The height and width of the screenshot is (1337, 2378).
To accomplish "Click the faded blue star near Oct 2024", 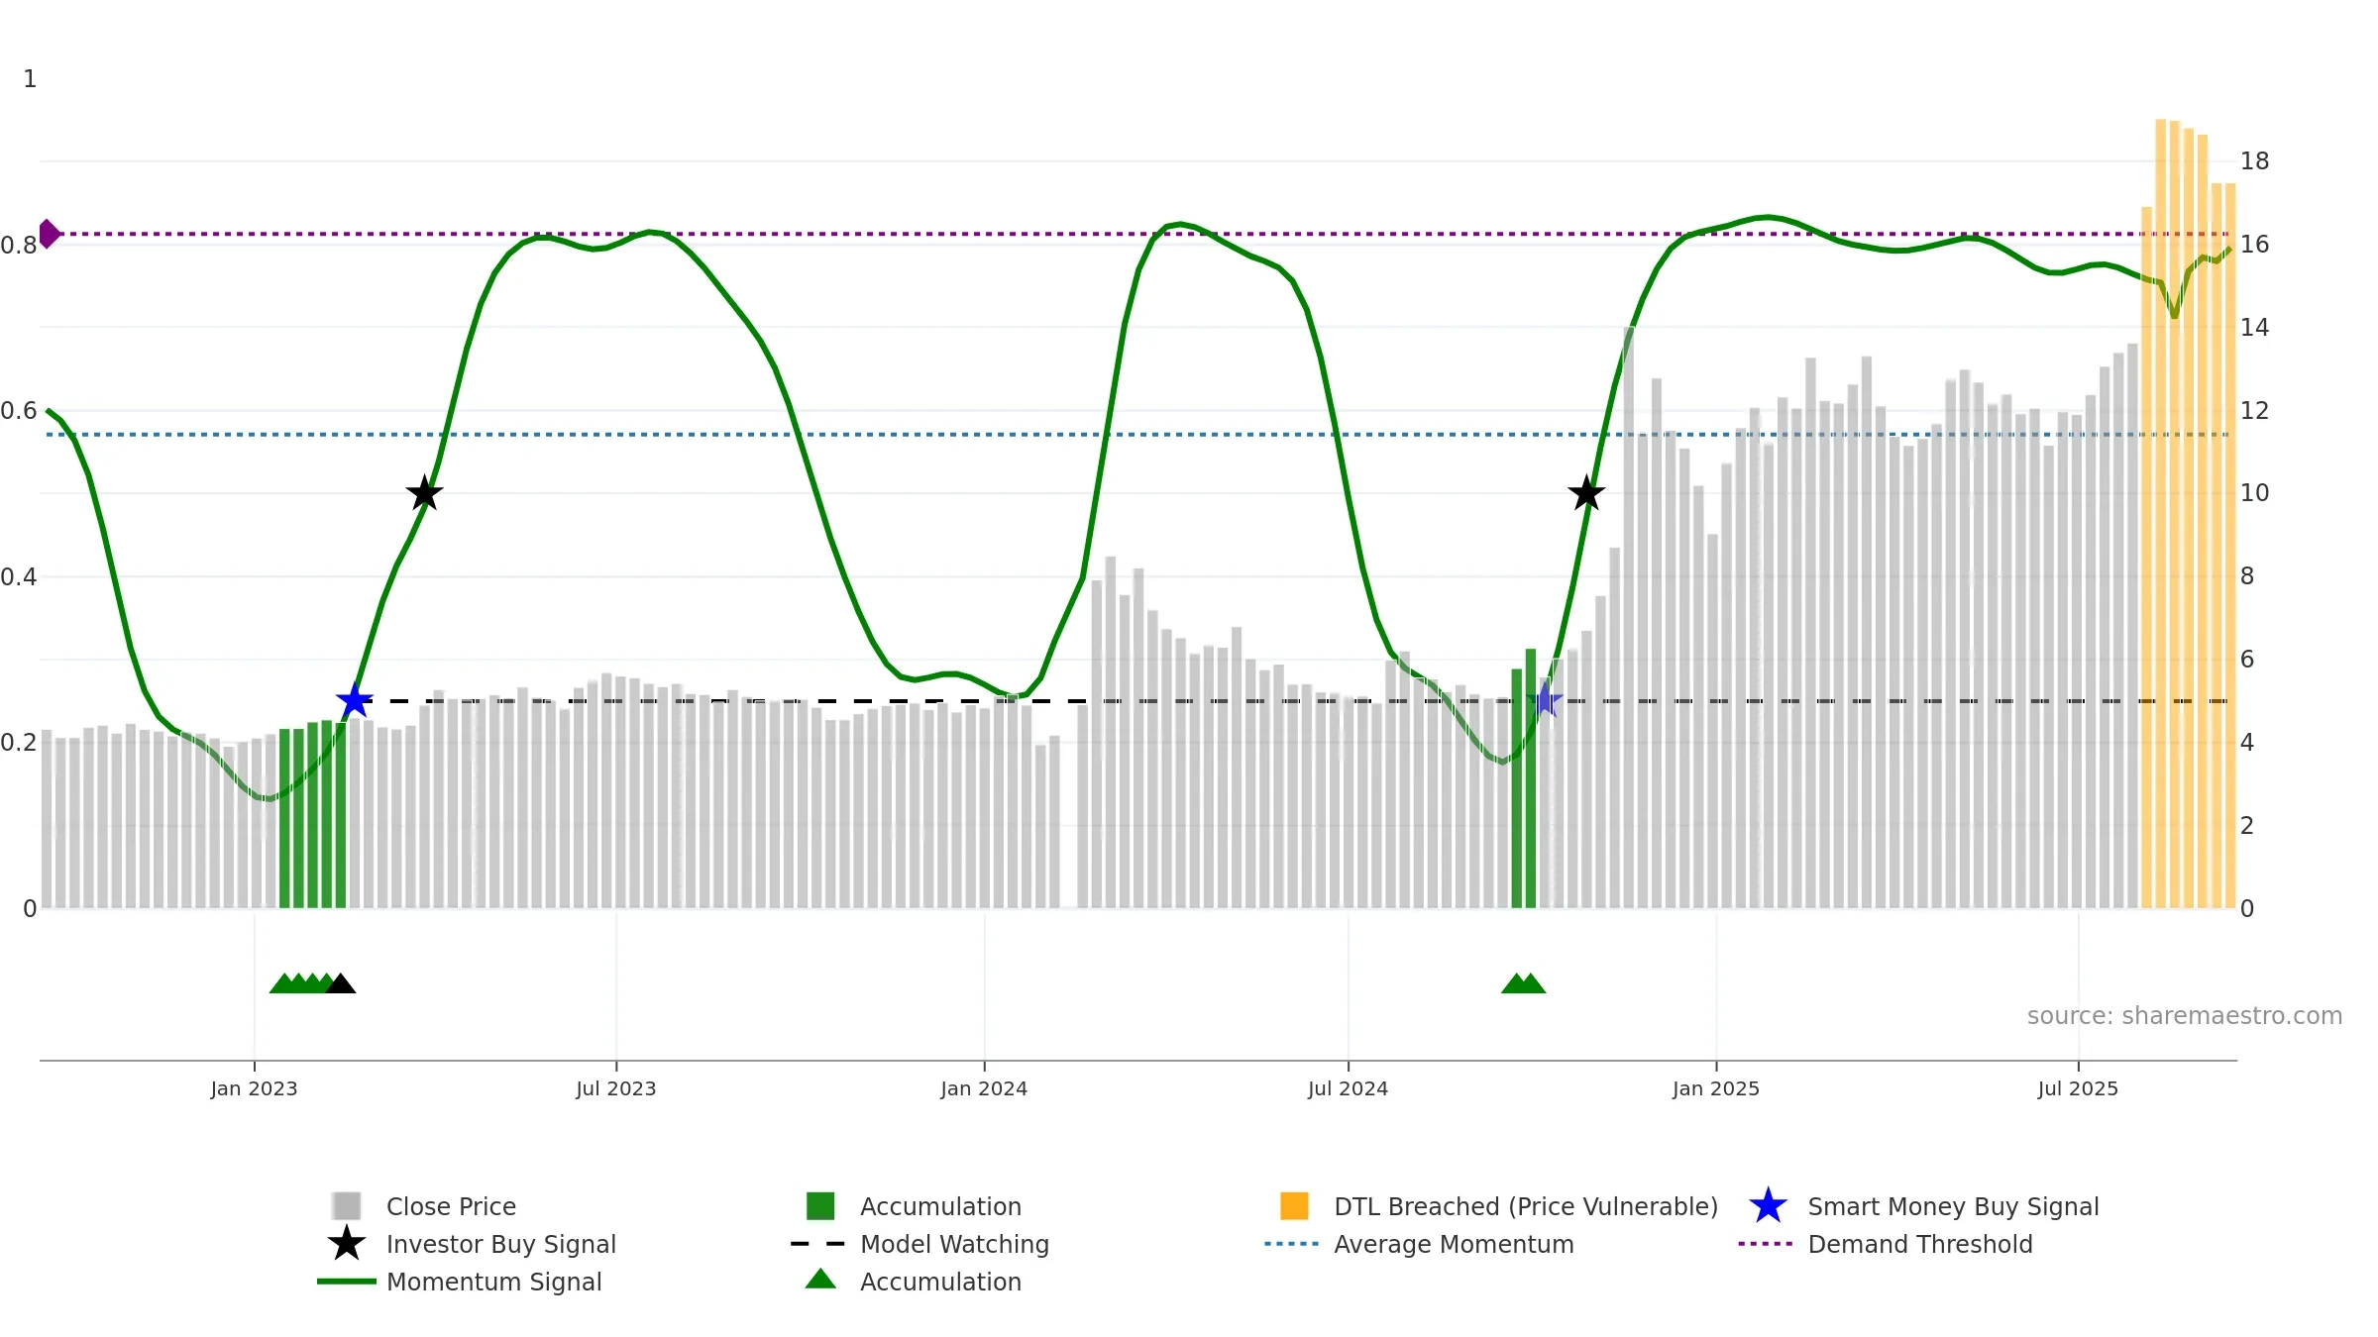I will 1544,701.
